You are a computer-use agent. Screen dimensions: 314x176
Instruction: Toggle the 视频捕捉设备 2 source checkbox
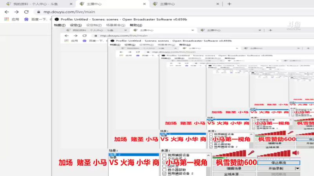164,174
